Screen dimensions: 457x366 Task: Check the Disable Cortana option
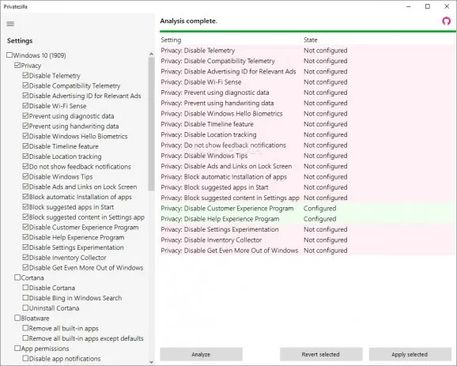(25, 288)
